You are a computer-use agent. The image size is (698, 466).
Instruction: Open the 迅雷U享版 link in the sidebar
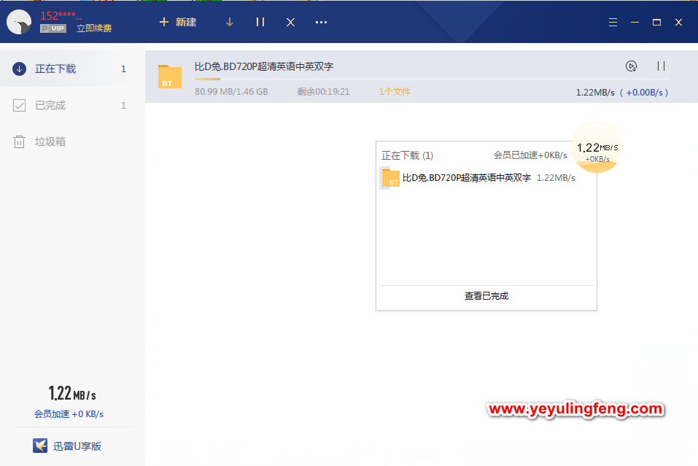point(67,446)
